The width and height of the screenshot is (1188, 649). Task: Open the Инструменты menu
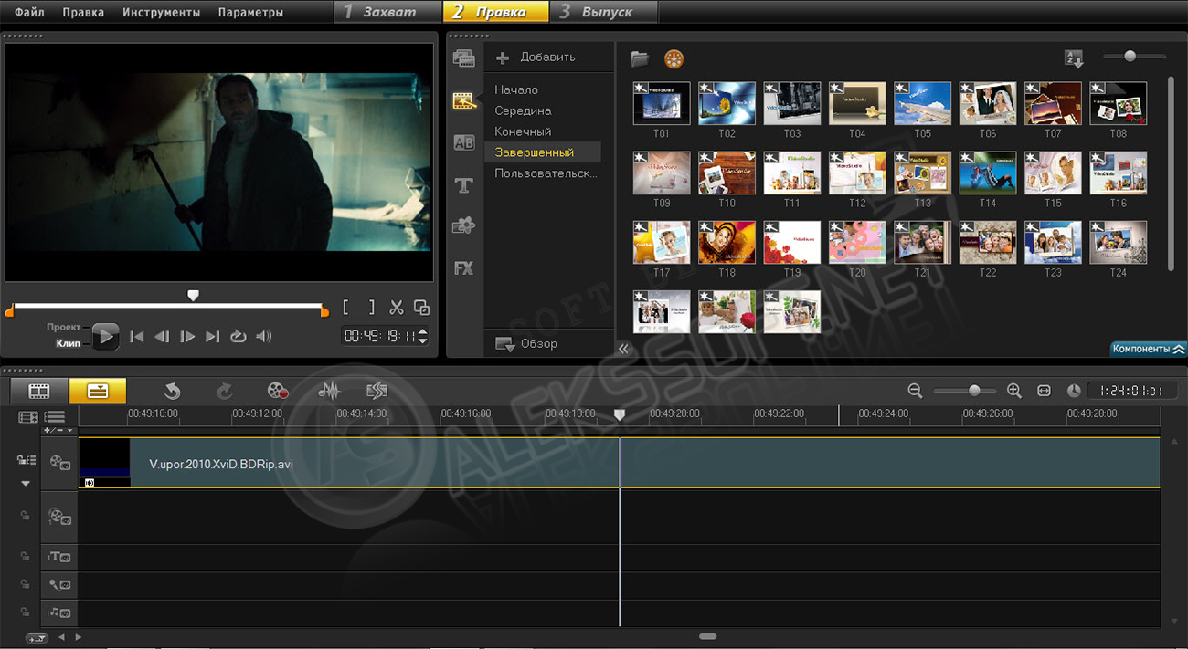[161, 13]
